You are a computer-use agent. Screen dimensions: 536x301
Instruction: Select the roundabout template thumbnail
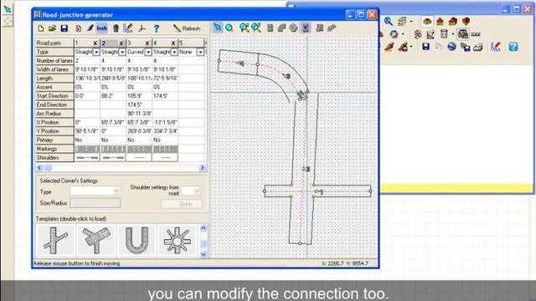coord(177,240)
